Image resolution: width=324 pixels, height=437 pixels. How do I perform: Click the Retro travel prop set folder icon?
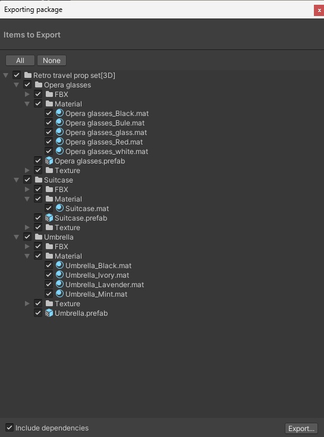point(27,75)
